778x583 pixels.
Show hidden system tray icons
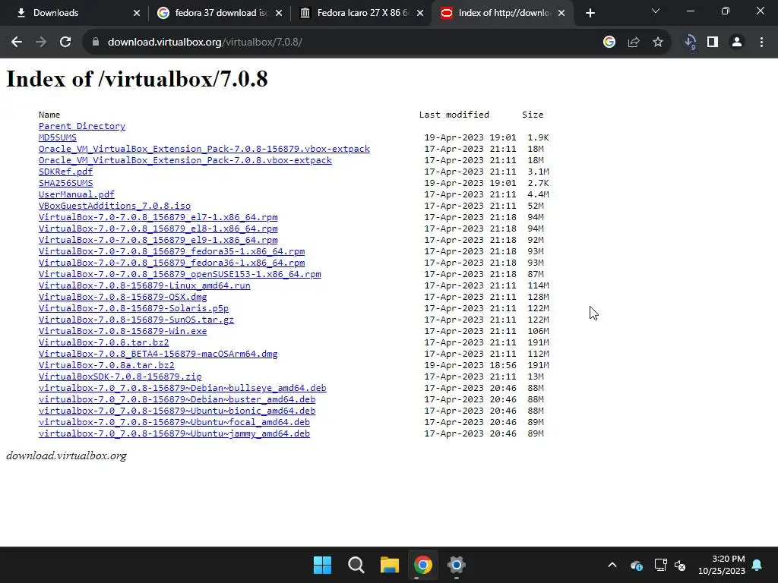point(612,565)
